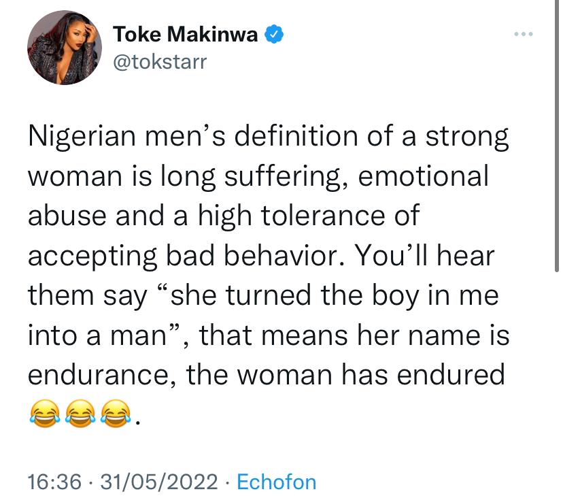
Task: Click the first laughing-crying emoji
Action: [45, 414]
